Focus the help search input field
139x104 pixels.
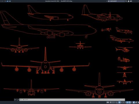point(116,1)
